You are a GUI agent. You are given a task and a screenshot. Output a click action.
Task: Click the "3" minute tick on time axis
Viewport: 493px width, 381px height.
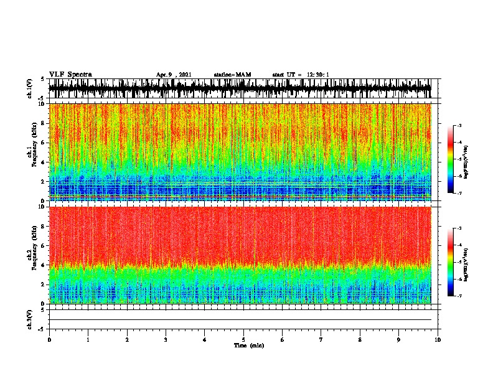coord(166,340)
